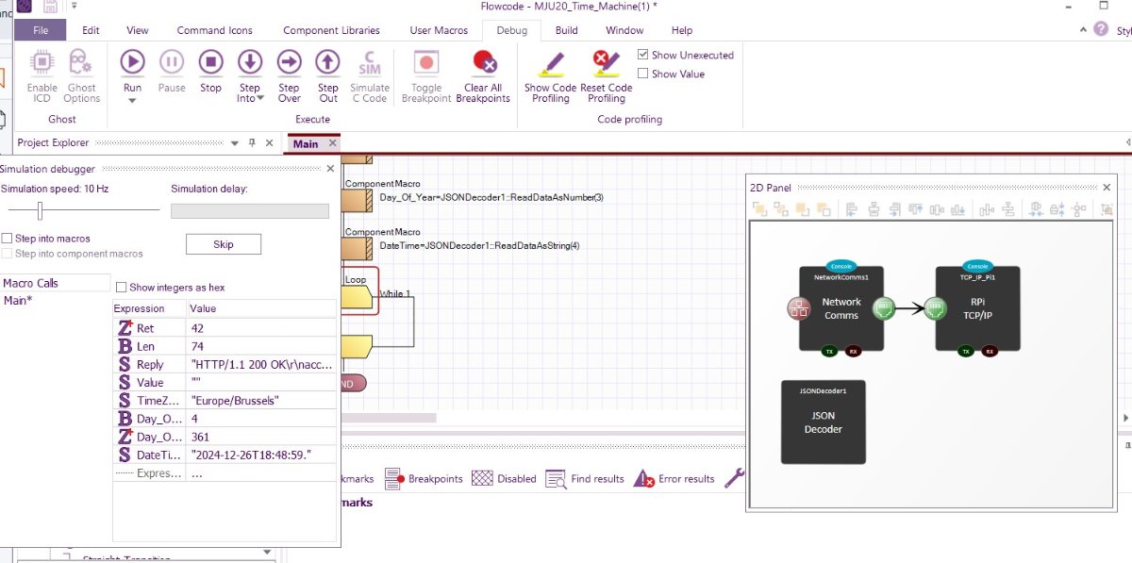
Task: Click the empty Expression entry row
Action: coord(224,472)
